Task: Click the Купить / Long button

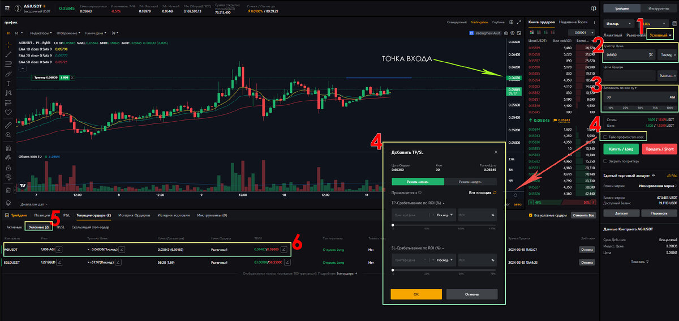Action: [x=621, y=149]
